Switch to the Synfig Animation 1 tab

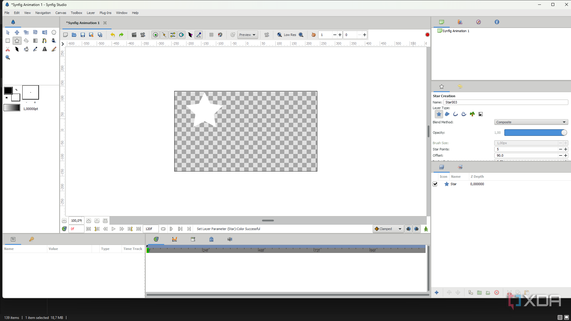(83, 23)
